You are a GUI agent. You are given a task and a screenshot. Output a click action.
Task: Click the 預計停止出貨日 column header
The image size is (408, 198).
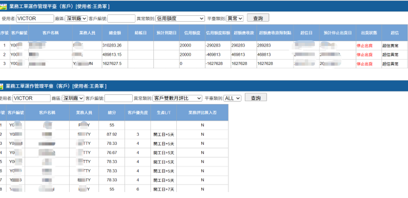click(337, 33)
